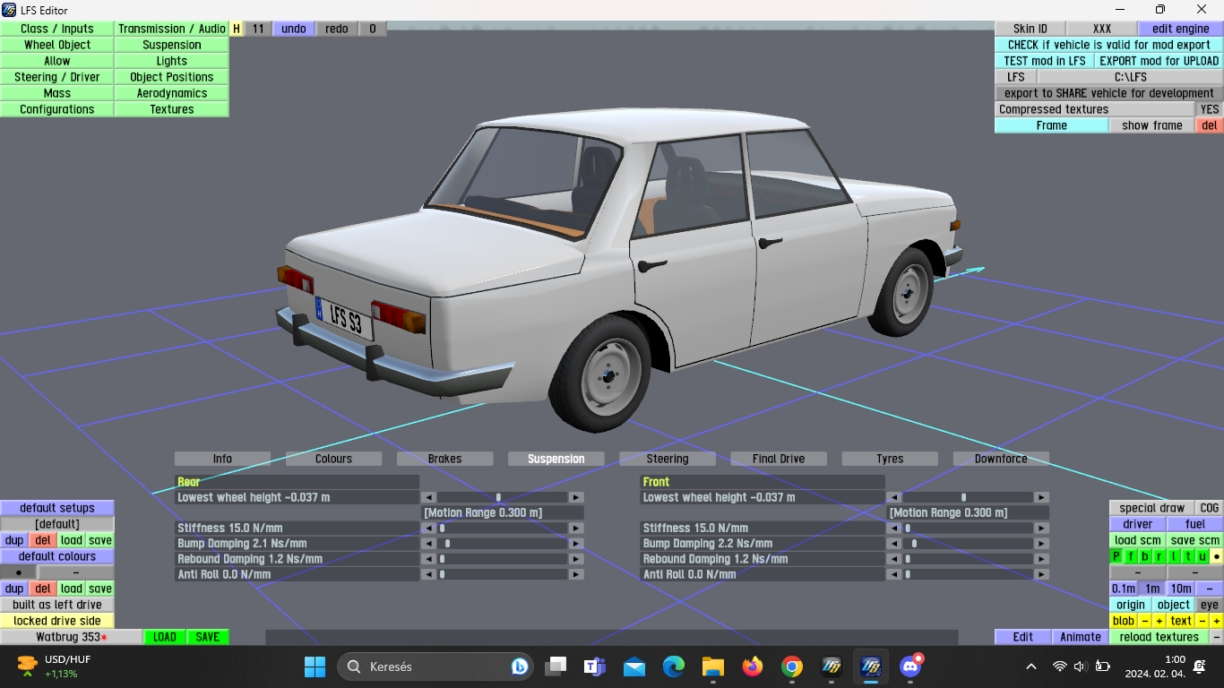Open the Transmission / Audio menu
This screenshot has height=688, width=1224.
point(172,29)
